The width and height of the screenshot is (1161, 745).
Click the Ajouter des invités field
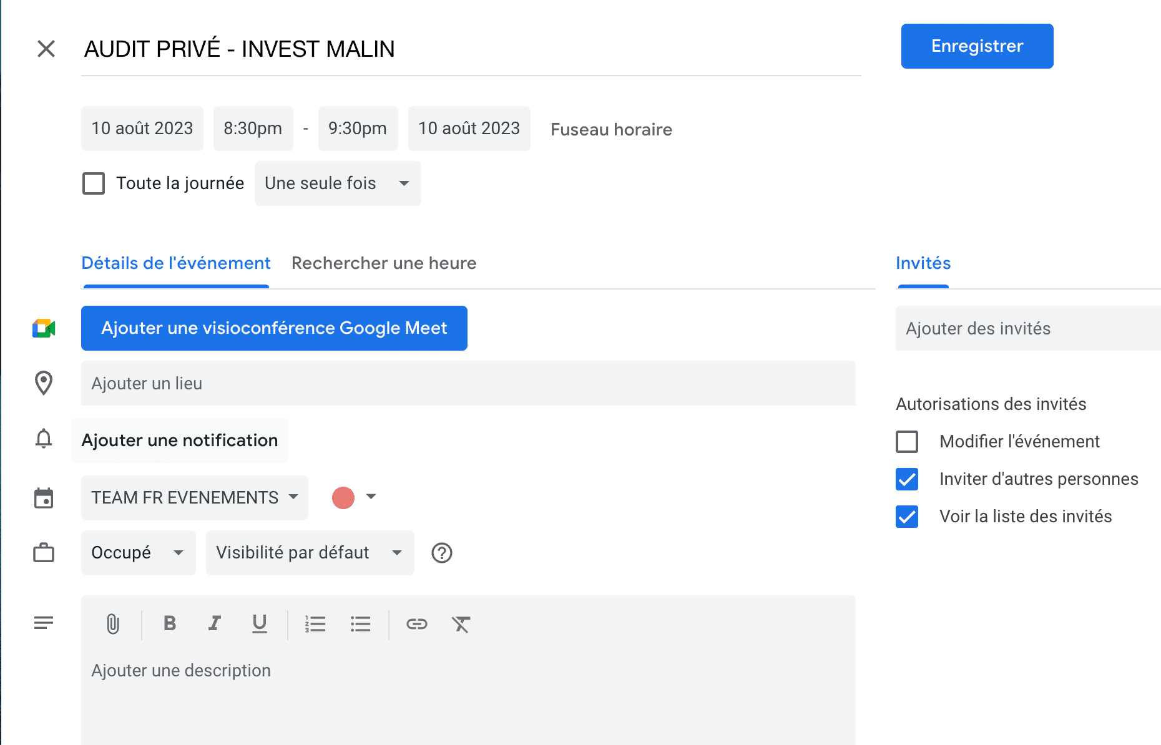click(1028, 328)
